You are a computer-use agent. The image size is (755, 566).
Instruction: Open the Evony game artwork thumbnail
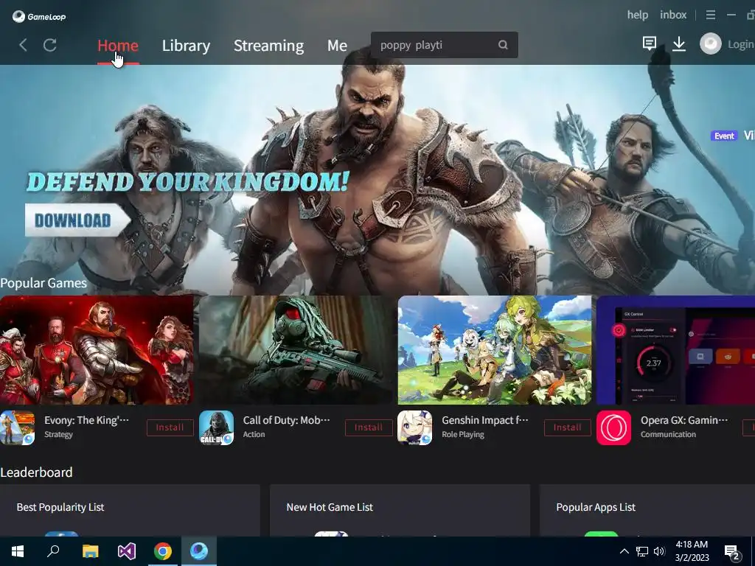pyautogui.click(x=97, y=350)
